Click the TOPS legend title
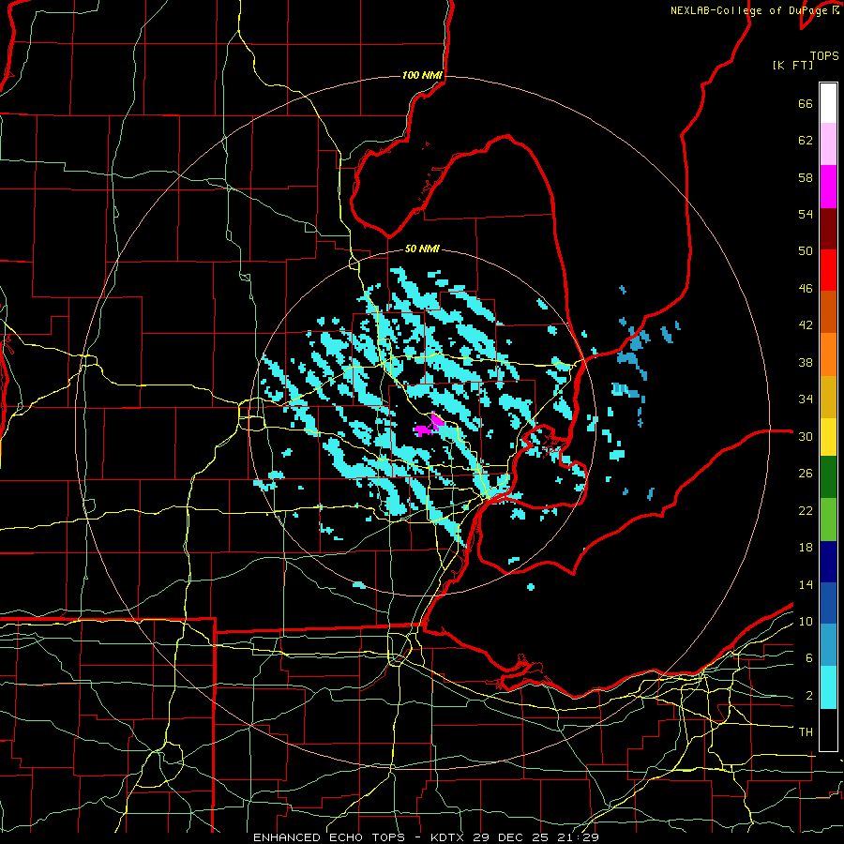The height and width of the screenshot is (844, 844). (x=824, y=55)
